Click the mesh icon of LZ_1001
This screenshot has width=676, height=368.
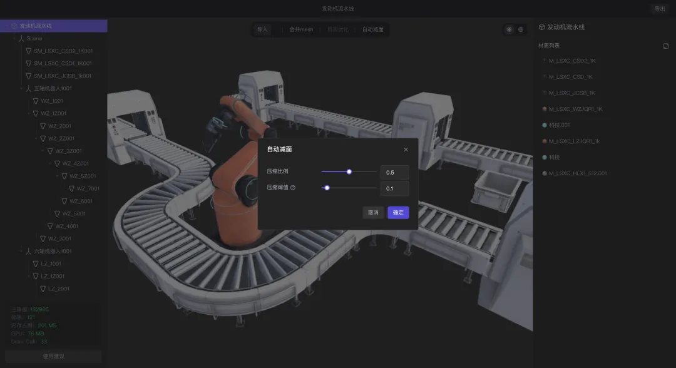click(36, 263)
